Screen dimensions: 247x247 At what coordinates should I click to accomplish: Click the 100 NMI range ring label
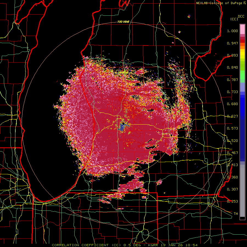point(123,22)
